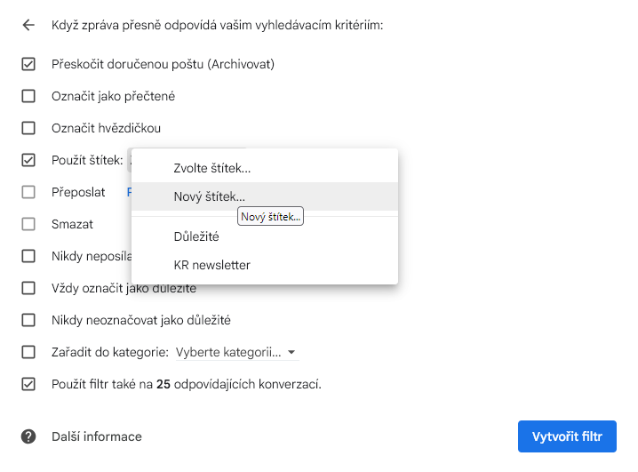
Task: Enable Nikdy neposílat checkbox
Action: click(x=28, y=256)
